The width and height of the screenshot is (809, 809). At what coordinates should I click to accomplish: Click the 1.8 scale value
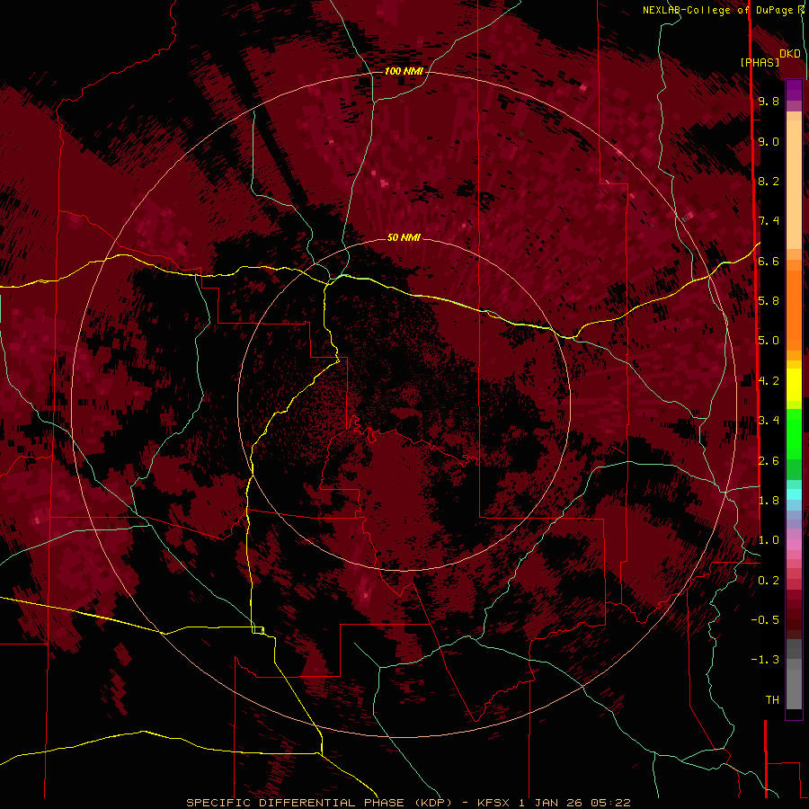769,501
